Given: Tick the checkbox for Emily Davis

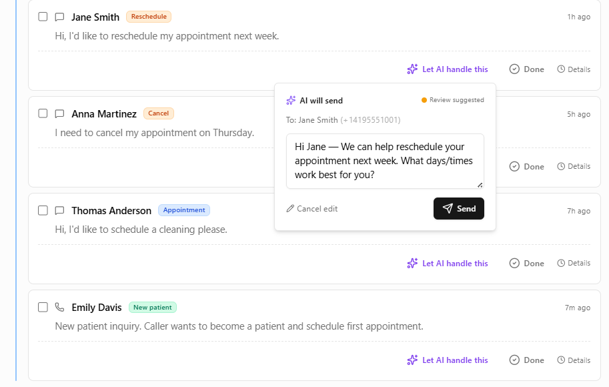Looking at the screenshot, I should tap(43, 307).
